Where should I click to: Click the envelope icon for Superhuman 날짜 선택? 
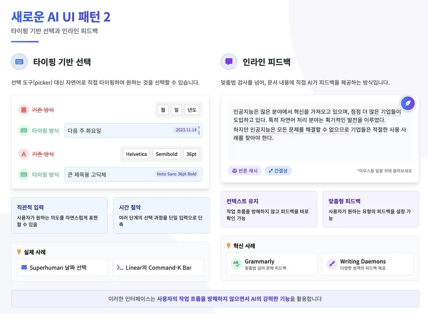(x=24, y=267)
